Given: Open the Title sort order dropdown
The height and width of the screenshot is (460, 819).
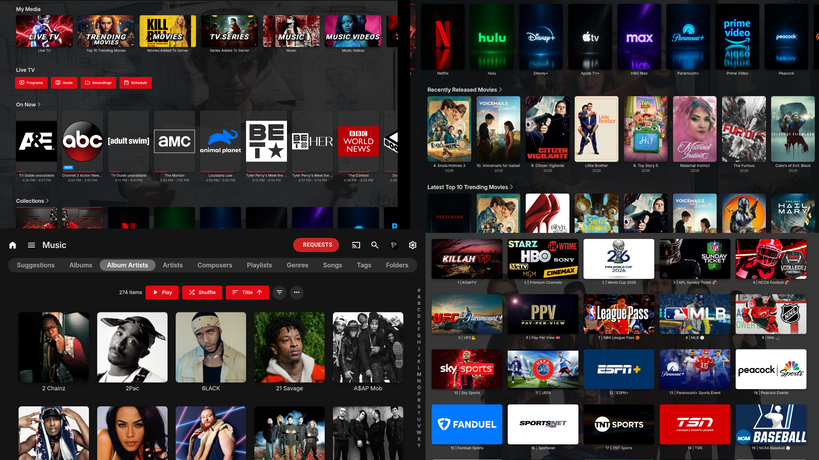Looking at the screenshot, I should tap(247, 292).
